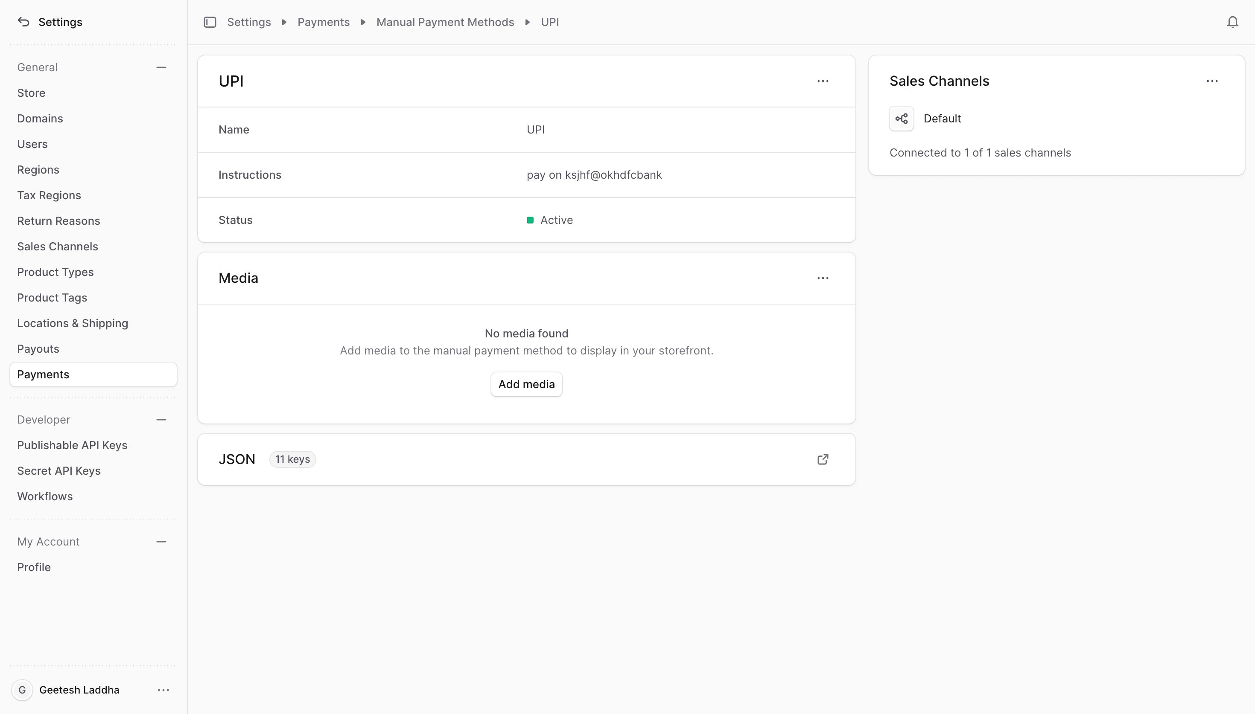1255x714 pixels.
Task: Click the Geetesh Laddha avatar circle
Action: [x=22, y=690]
